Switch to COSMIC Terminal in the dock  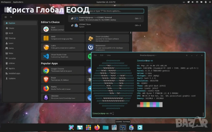click(x=123, y=127)
